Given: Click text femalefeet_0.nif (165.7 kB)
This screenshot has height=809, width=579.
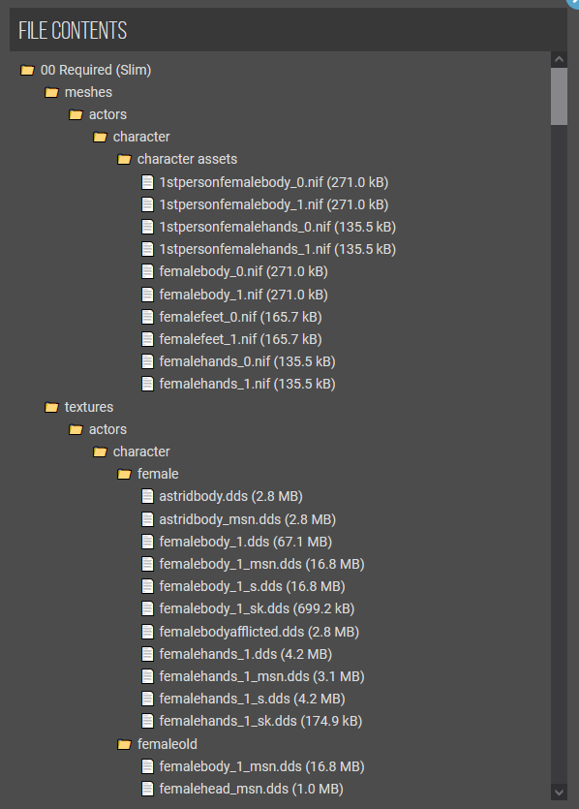Looking at the screenshot, I should [240, 317].
